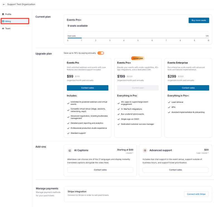
Task: Click the Team people icon
Action: [3, 28]
